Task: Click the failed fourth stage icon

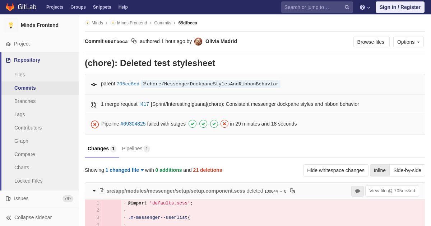Action: coord(224,124)
